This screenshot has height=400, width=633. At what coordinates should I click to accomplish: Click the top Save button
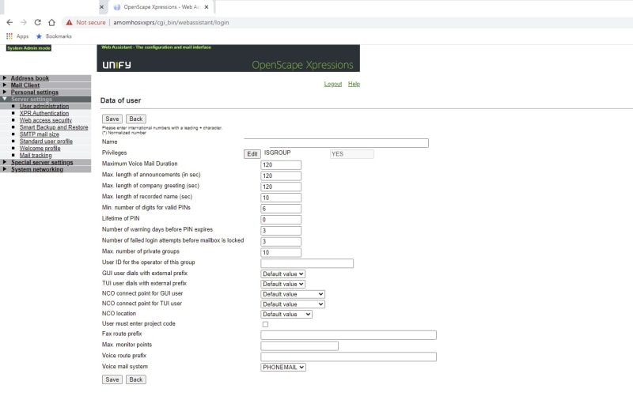(x=112, y=119)
